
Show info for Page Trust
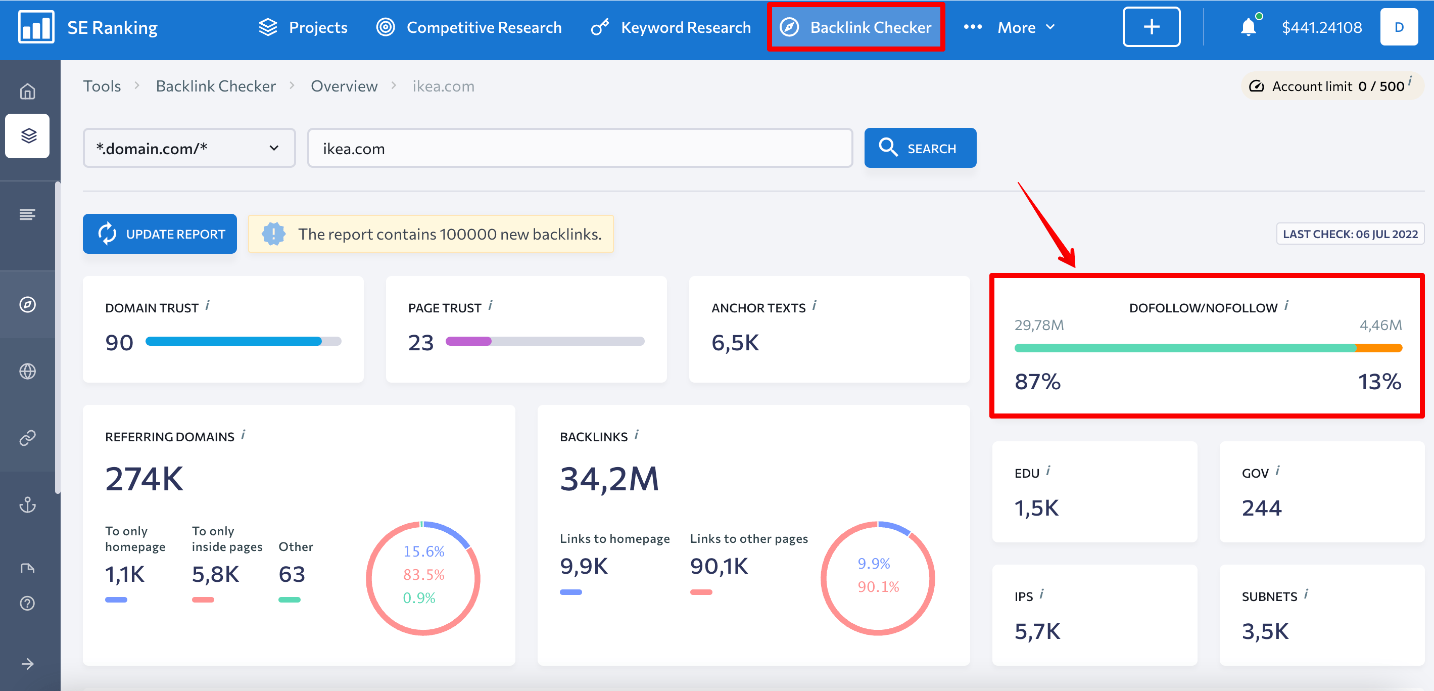(491, 305)
